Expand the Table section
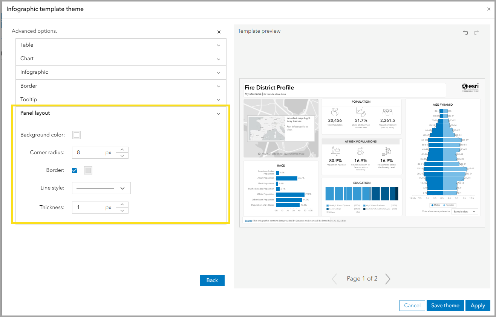The image size is (496, 317). (x=121, y=45)
